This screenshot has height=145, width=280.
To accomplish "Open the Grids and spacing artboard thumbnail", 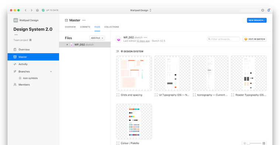I will [x=134, y=73].
